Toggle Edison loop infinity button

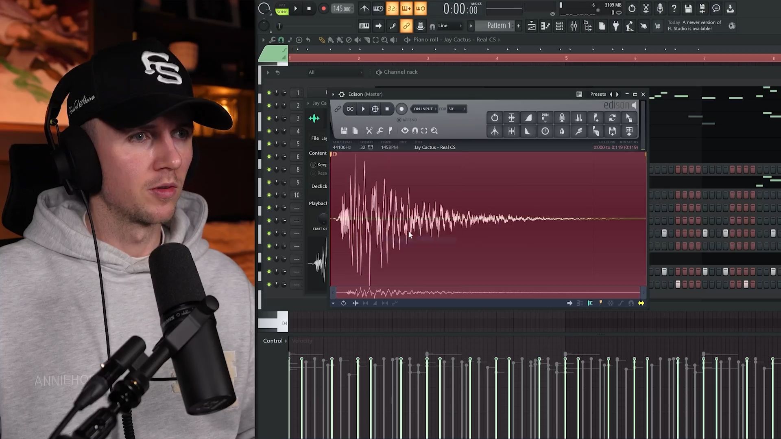click(350, 109)
